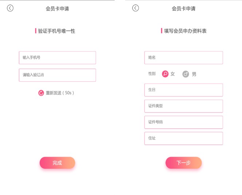Image resolution: width=242 pixels, height=195 pixels.
Task: Open the 生日 birthday picker field
Action: 184,90
